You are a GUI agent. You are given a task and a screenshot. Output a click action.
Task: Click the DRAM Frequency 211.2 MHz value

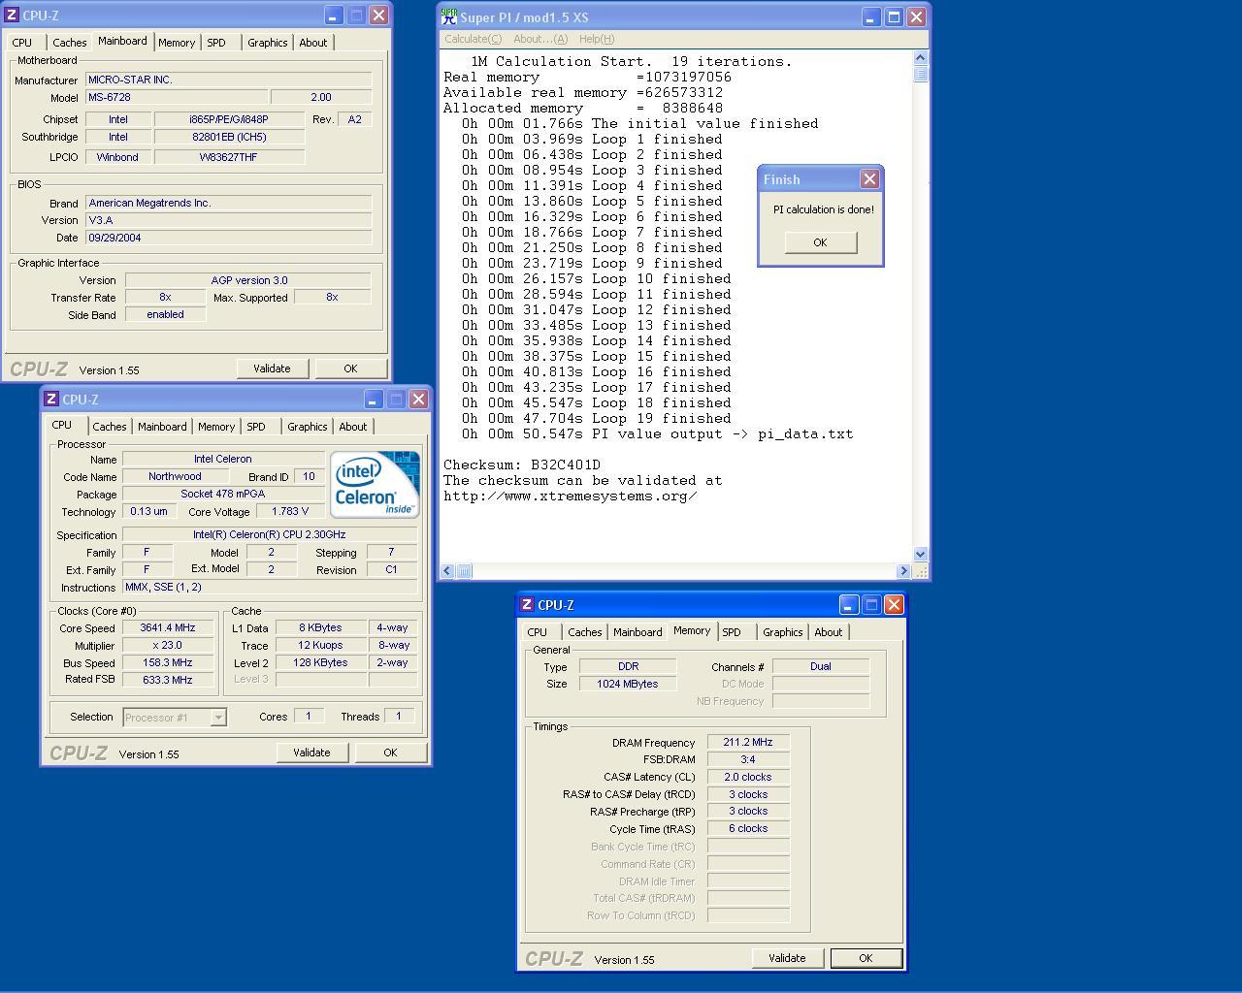(748, 742)
